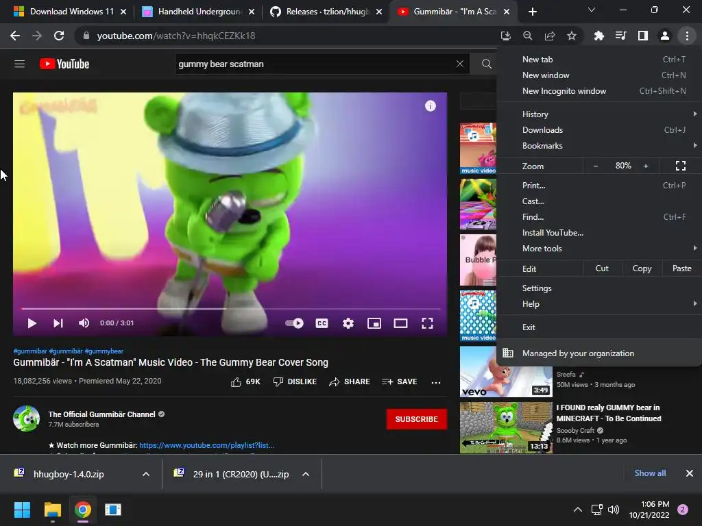Switch to Download Windows 11 tab
The image size is (702, 526).
70,12
